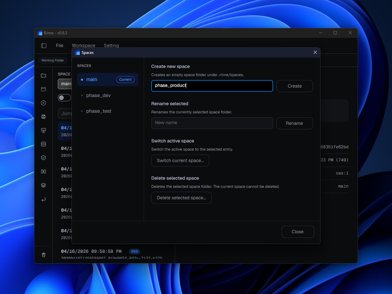
Task: Click inside the New name rename field
Action: (212, 123)
